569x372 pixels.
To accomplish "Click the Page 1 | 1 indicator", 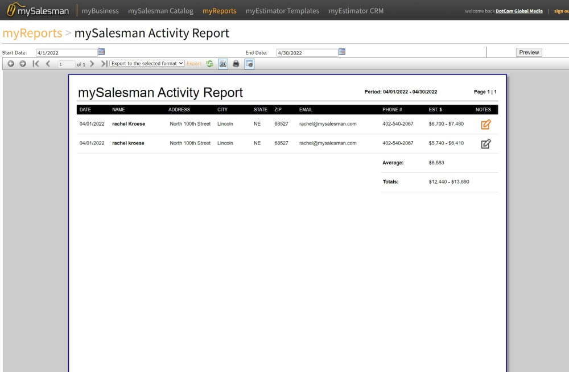I will click(485, 92).
